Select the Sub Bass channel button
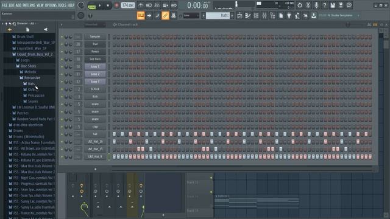Image resolution: width=390 pixels, height=219 pixels. pyautogui.click(x=95, y=59)
